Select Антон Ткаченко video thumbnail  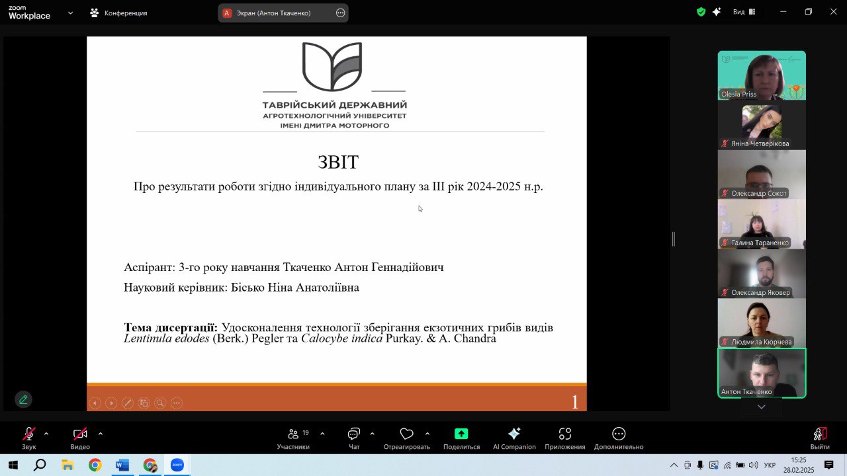click(x=762, y=373)
